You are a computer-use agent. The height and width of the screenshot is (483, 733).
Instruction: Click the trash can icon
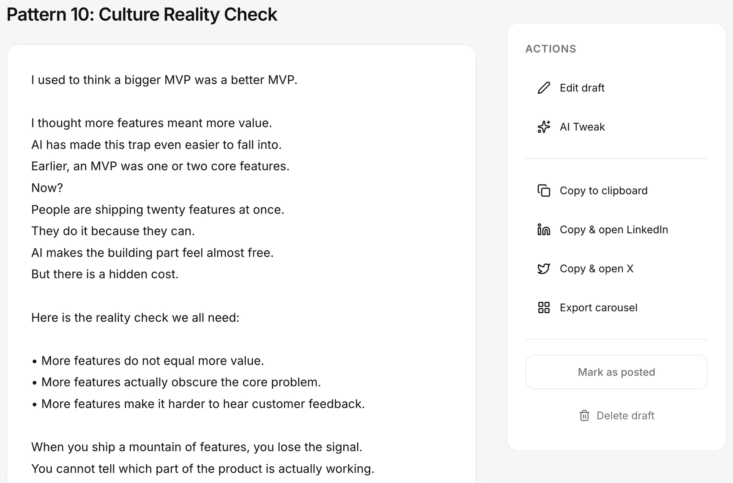584,415
